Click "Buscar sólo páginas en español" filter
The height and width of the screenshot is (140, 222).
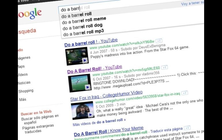coord(40,119)
